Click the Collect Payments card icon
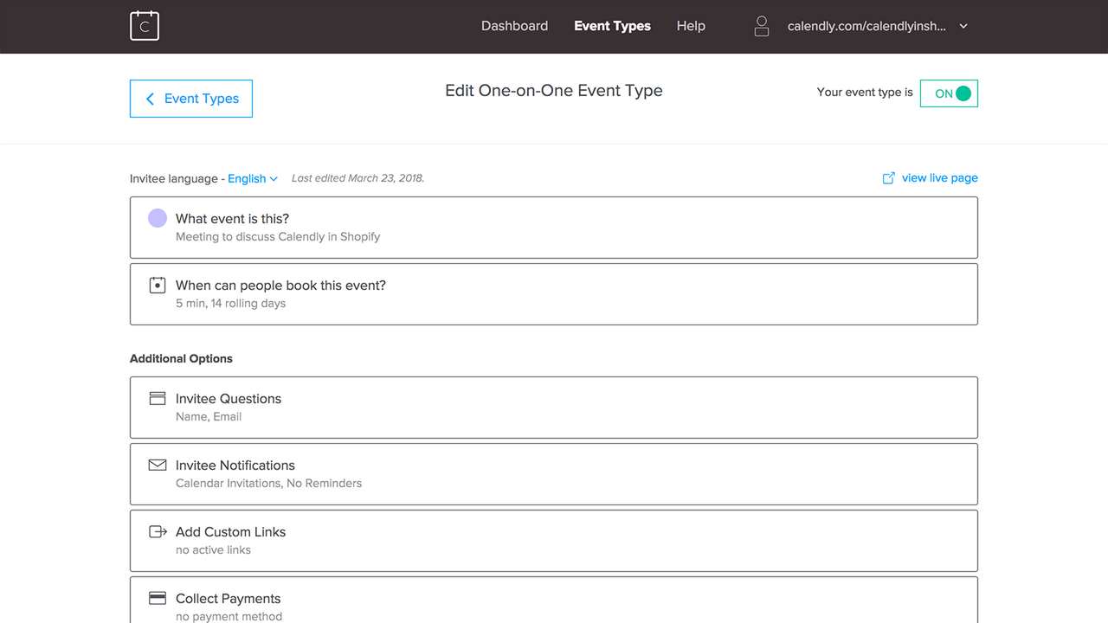Image resolution: width=1108 pixels, height=623 pixels. pyautogui.click(x=157, y=597)
